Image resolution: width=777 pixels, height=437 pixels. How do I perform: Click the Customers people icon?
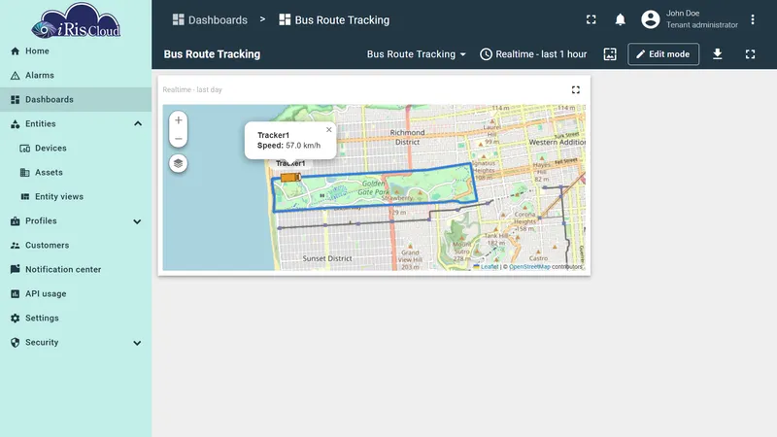tap(15, 246)
